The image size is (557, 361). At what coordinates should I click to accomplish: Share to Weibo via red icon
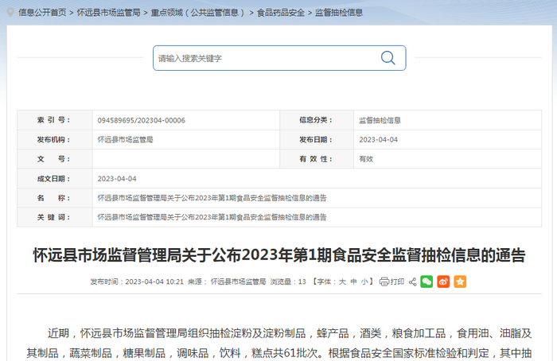point(443,281)
